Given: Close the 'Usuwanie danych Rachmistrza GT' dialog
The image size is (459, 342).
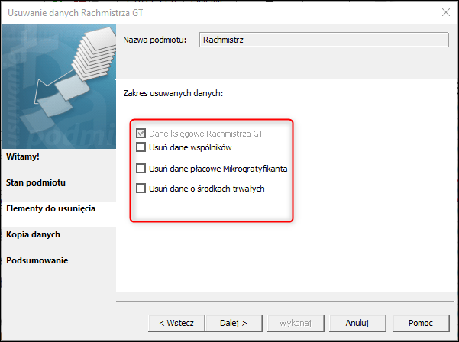Looking at the screenshot, I should click(446, 12).
